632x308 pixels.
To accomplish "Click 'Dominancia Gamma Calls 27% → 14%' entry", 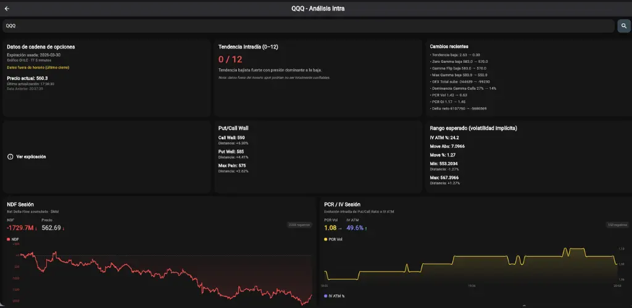I will click(x=463, y=88).
